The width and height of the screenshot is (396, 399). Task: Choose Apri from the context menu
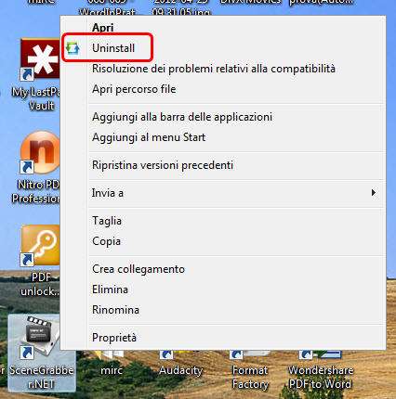pyautogui.click(x=102, y=28)
